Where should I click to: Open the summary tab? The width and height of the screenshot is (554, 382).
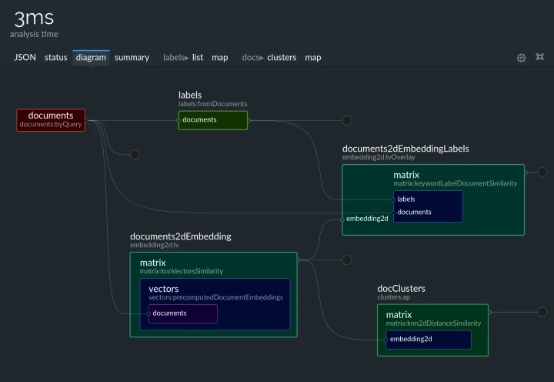132,58
